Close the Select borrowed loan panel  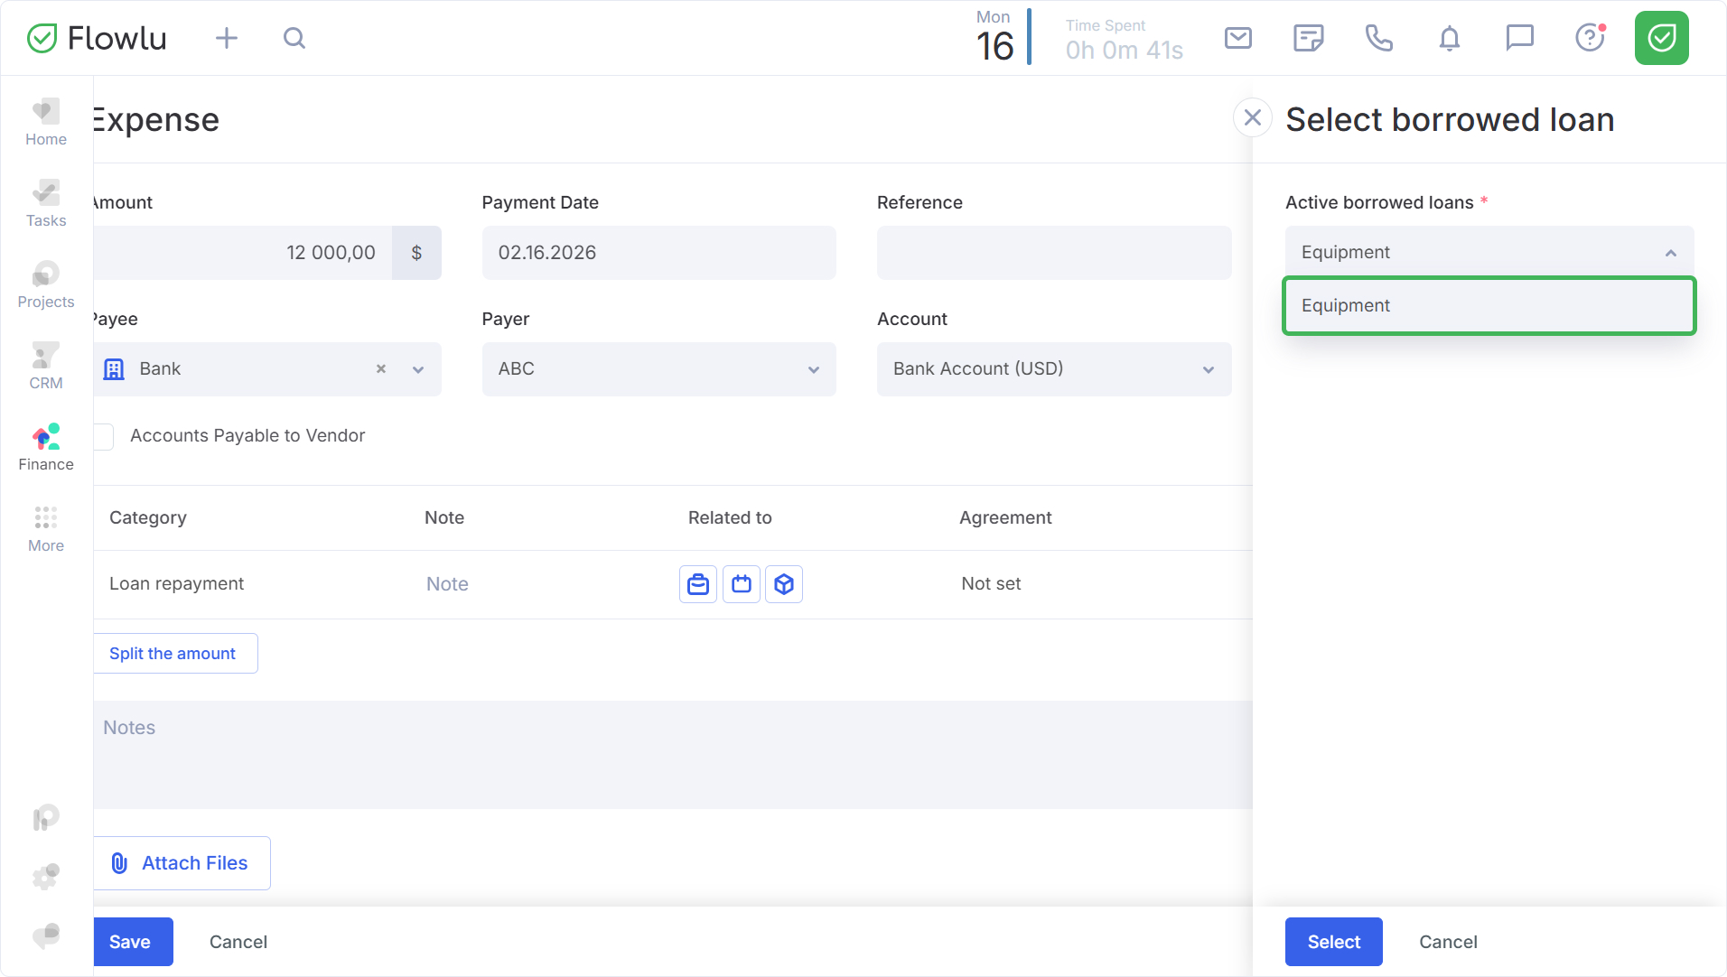(1252, 118)
